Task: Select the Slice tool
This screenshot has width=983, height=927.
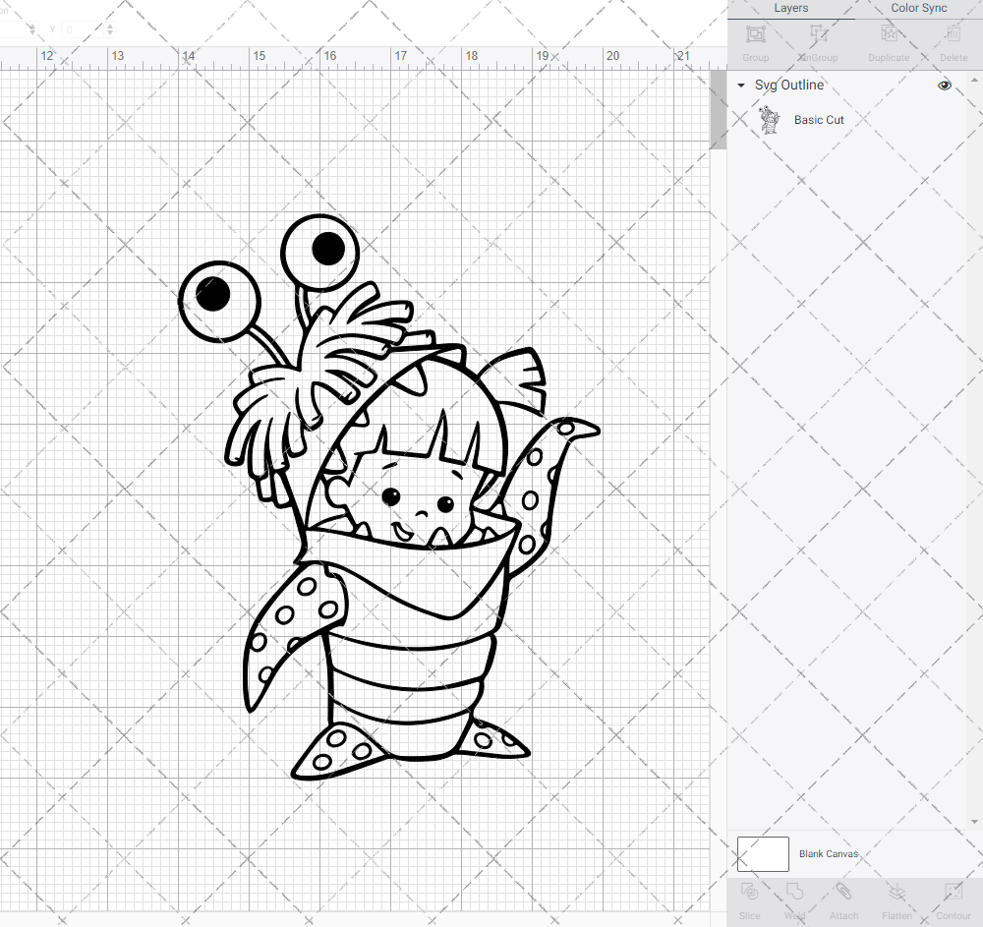Action: coord(749,898)
